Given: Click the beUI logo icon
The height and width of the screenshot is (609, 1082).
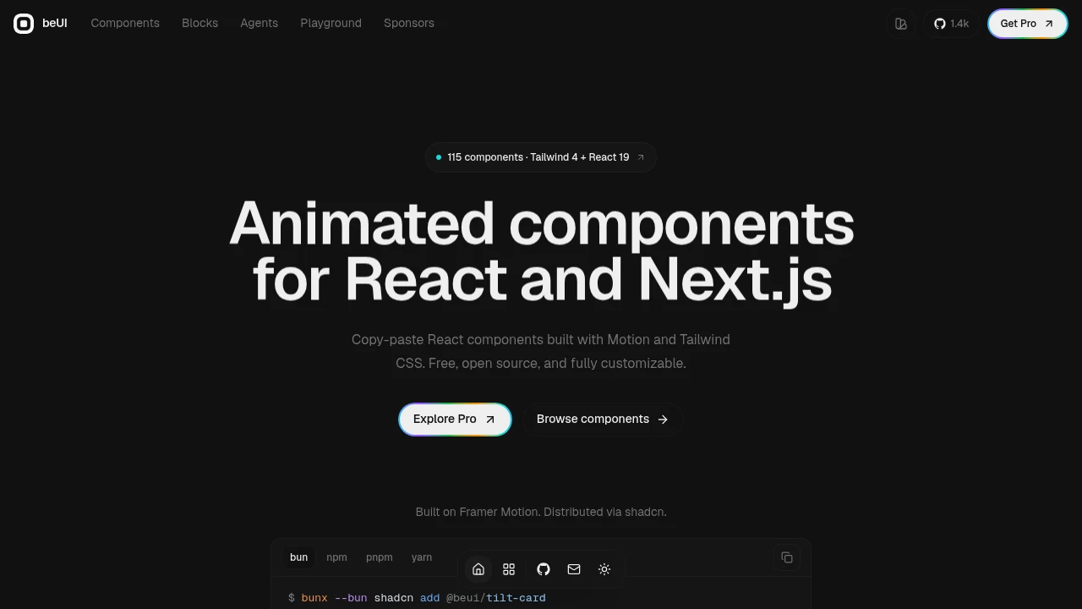Looking at the screenshot, I should tap(24, 24).
